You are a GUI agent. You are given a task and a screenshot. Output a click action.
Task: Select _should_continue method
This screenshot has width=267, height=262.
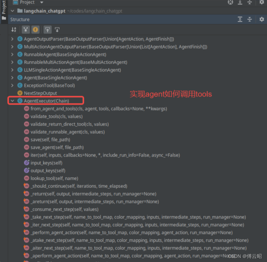point(79,186)
